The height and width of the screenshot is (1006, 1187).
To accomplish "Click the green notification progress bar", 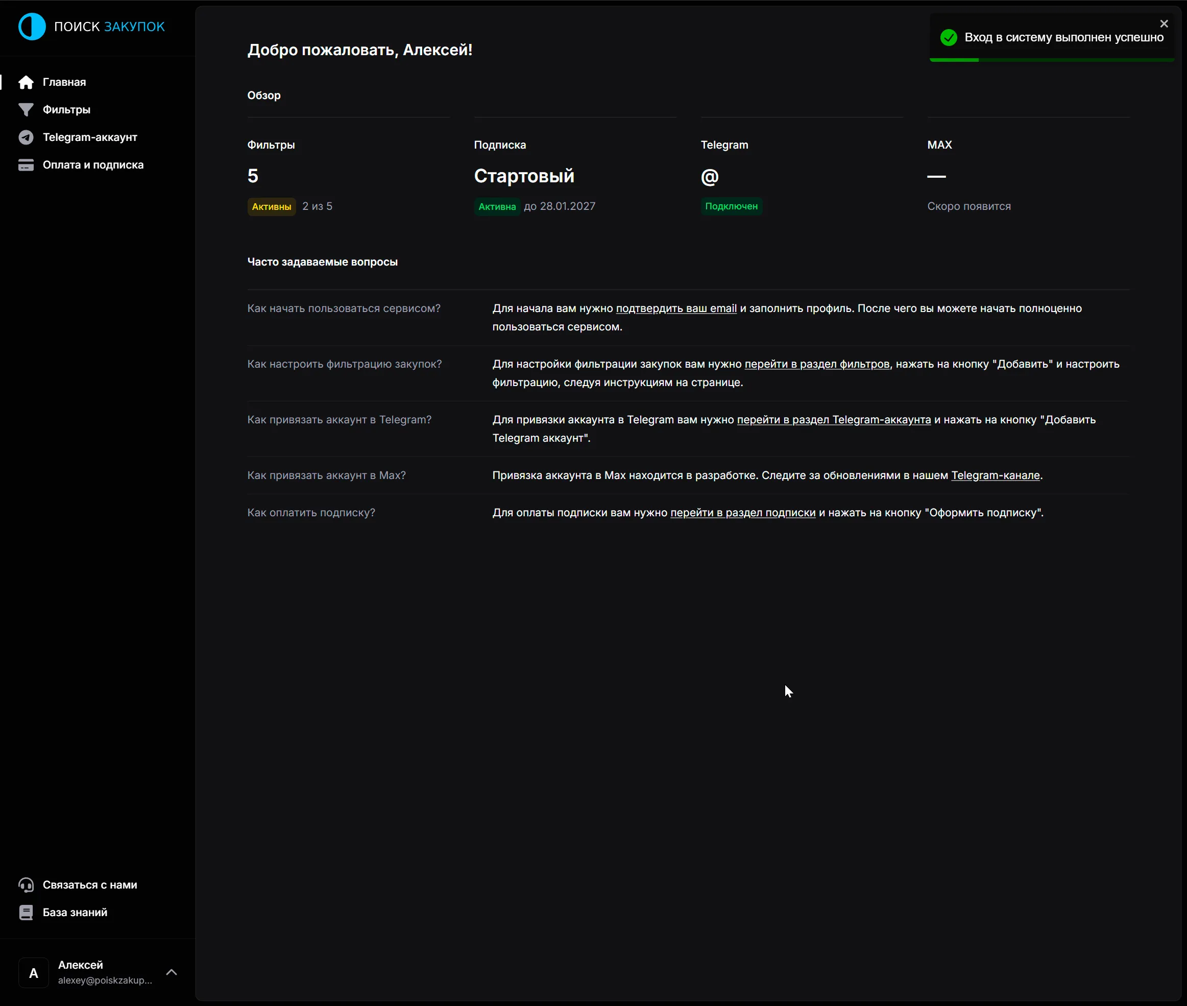I will tap(954, 59).
